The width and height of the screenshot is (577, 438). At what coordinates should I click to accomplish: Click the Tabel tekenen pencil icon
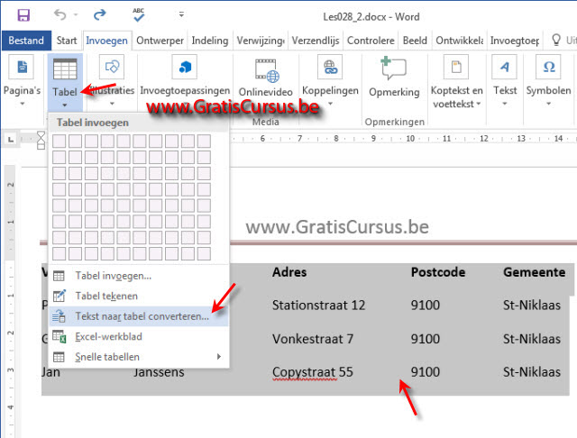60,296
